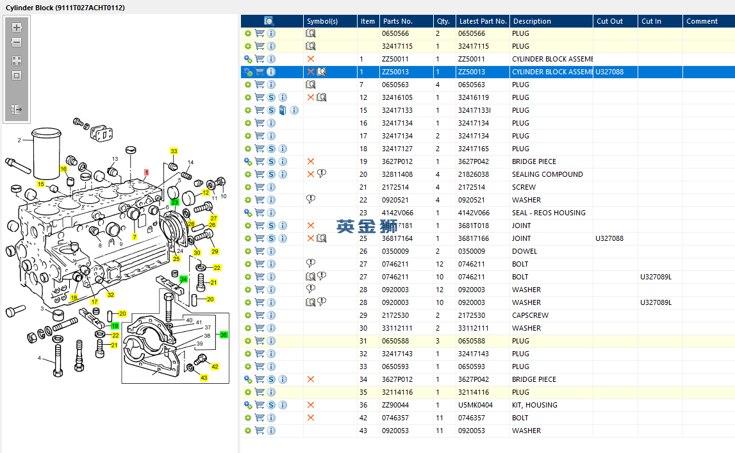Click the Cut Out column header

(609, 21)
